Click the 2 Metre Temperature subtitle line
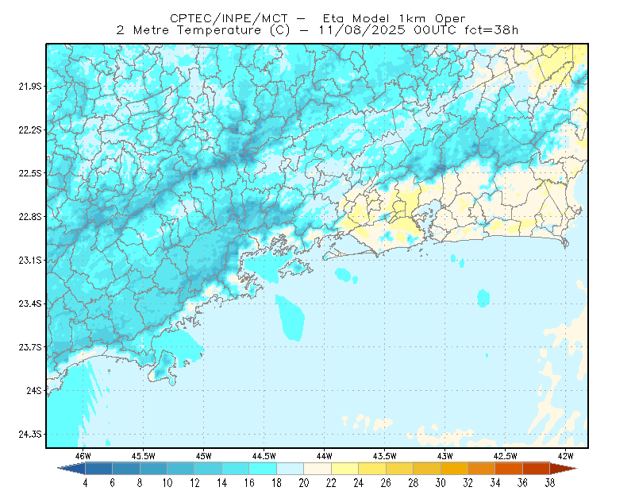The image size is (635, 491). click(317, 30)
